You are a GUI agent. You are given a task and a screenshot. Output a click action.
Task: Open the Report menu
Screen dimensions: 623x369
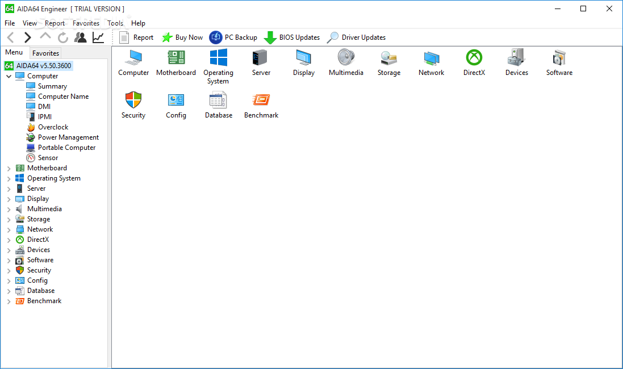click(55, 23)
